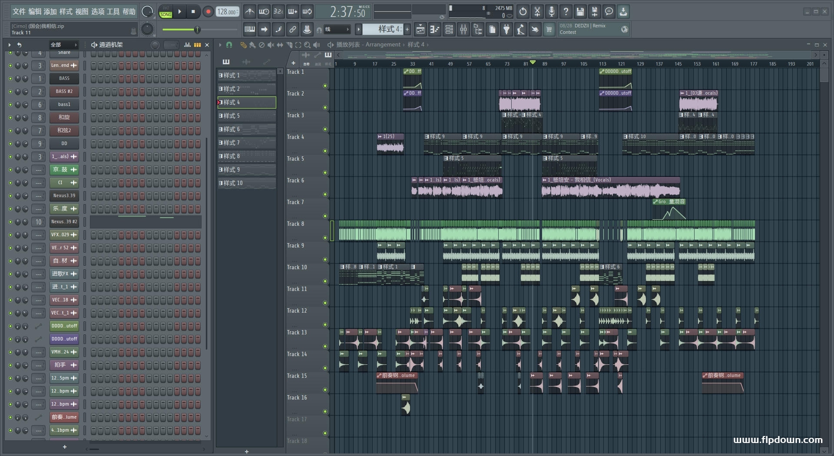834x456 pixels.
Task: Click the metronome icon in the toolbar
Action: (249, 12)
